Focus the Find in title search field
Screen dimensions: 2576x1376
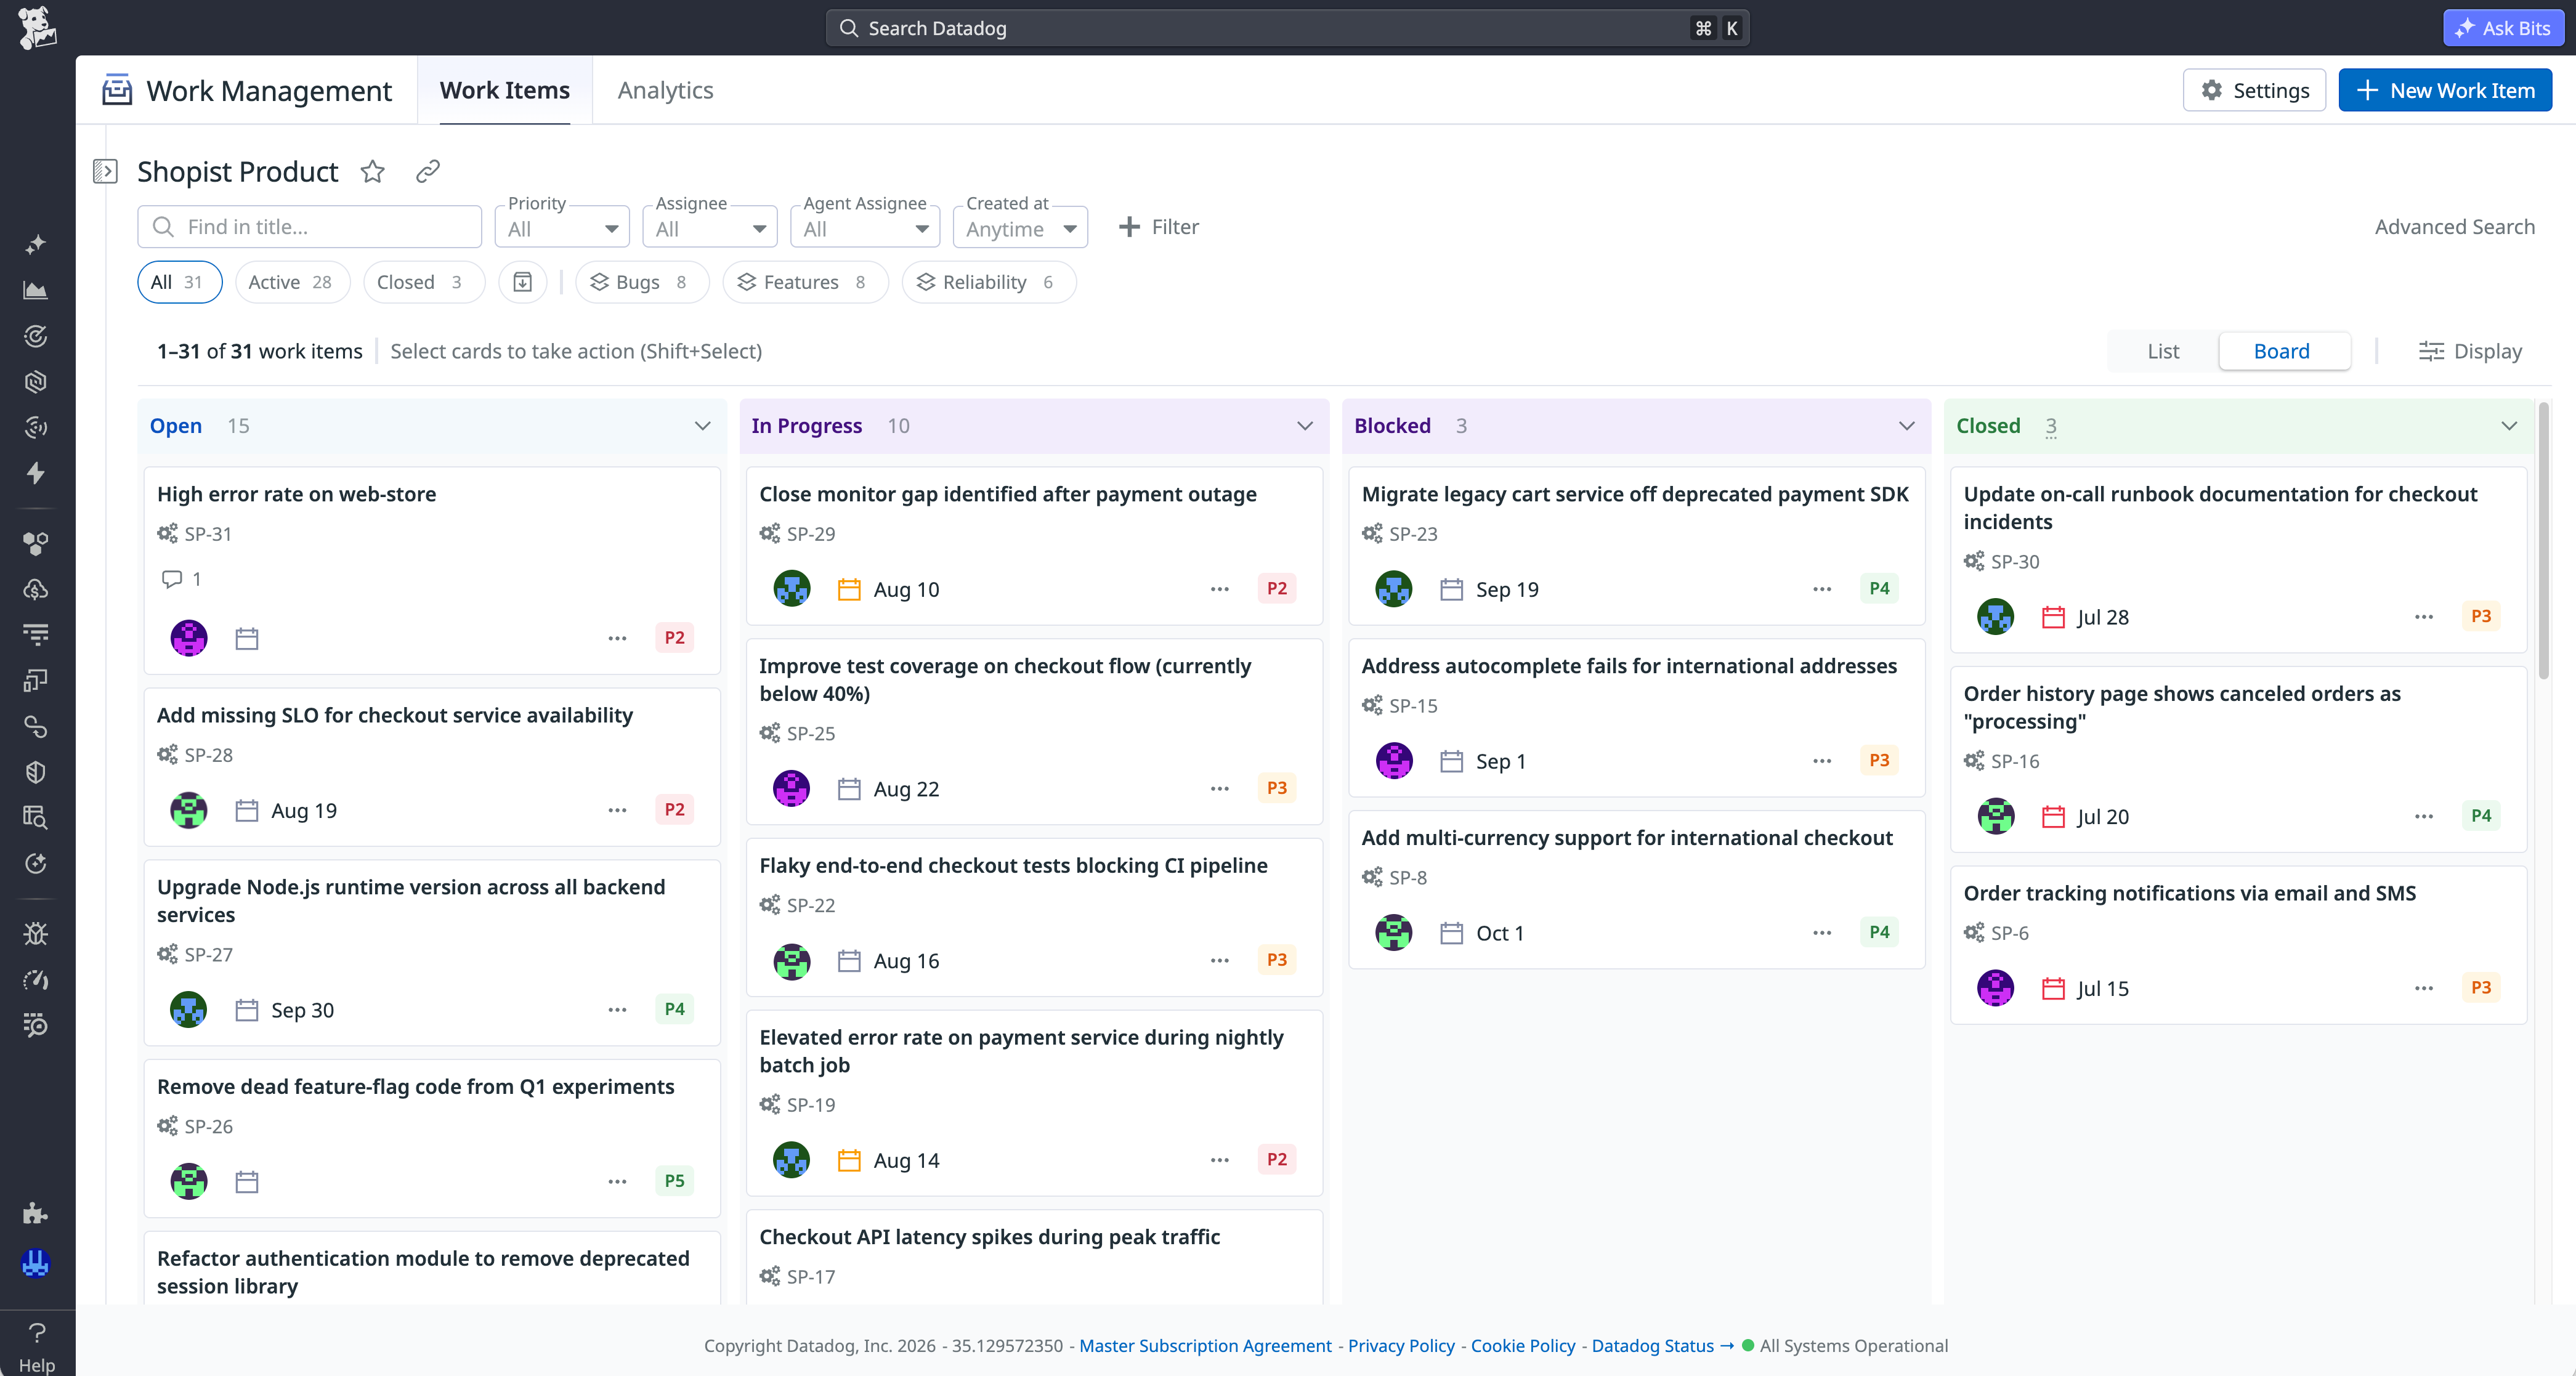310,227
